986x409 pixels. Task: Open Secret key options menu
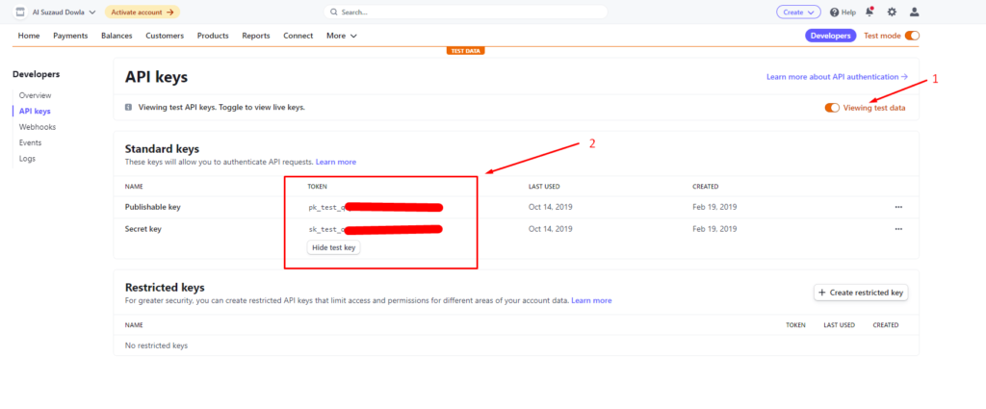coord(898,229)
